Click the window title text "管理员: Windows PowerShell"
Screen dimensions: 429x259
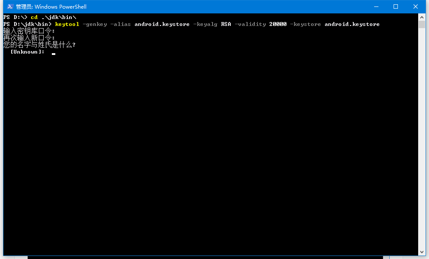point(51,7)
